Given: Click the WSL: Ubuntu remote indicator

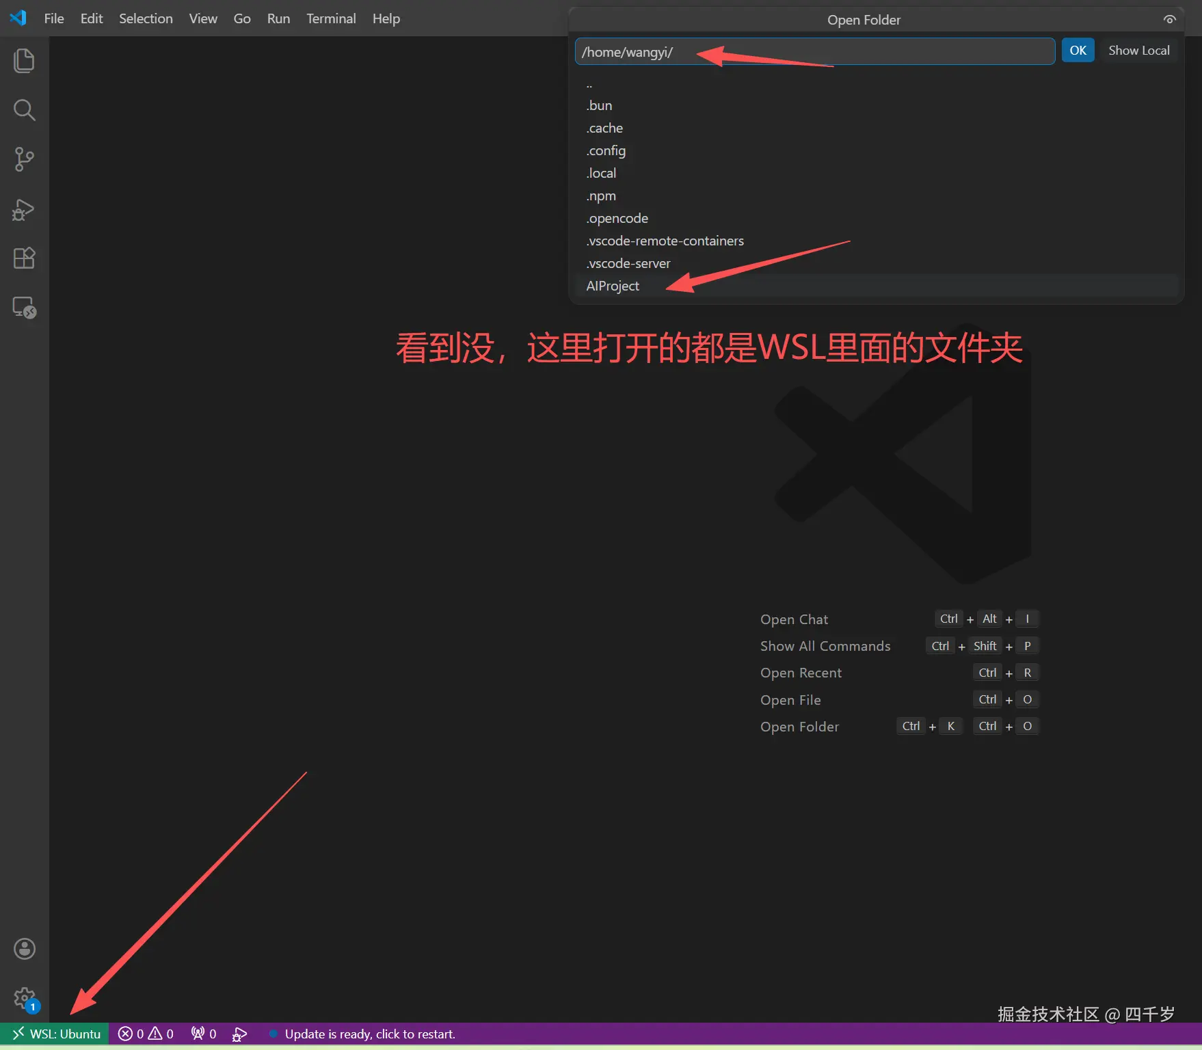Looking at the screenshot, I should 55,1034.
